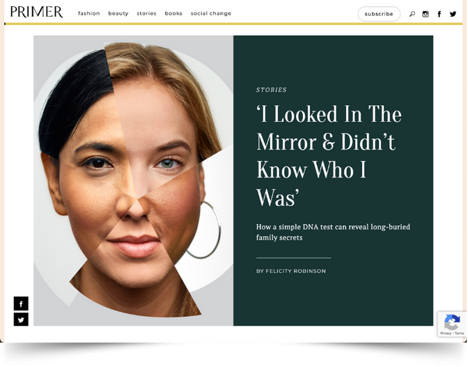Open the social change section
Screen dimensions: 468x367
click(x=211, y=13)
